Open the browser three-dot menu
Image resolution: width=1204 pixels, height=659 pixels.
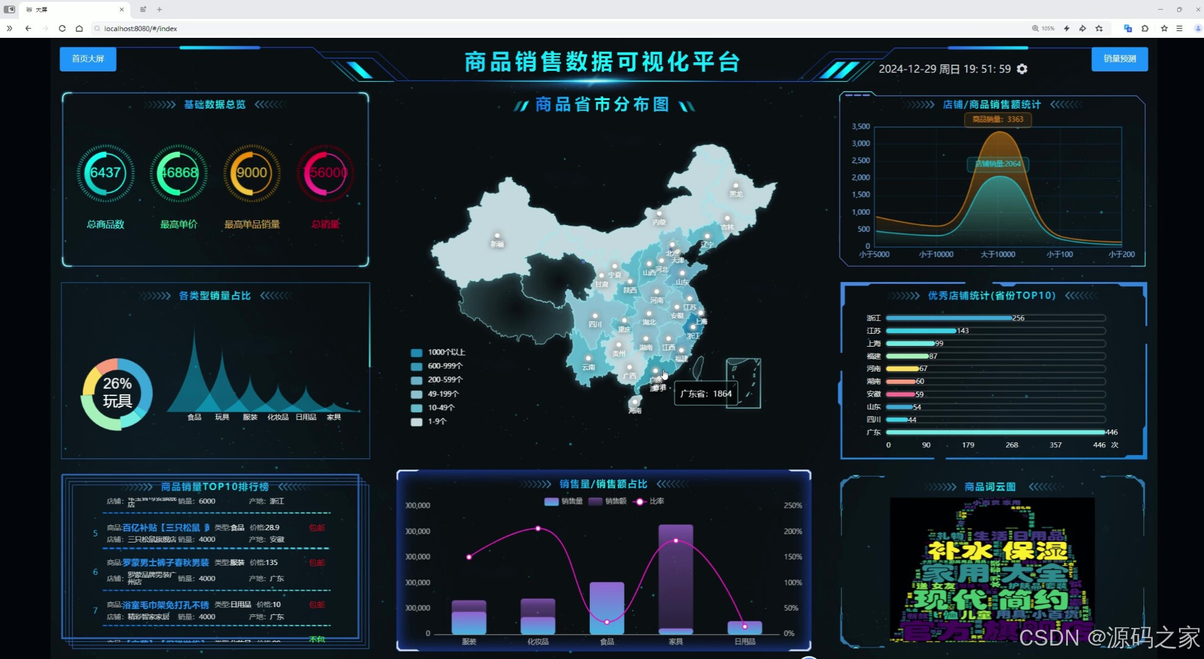click(x=1180, y=28)
